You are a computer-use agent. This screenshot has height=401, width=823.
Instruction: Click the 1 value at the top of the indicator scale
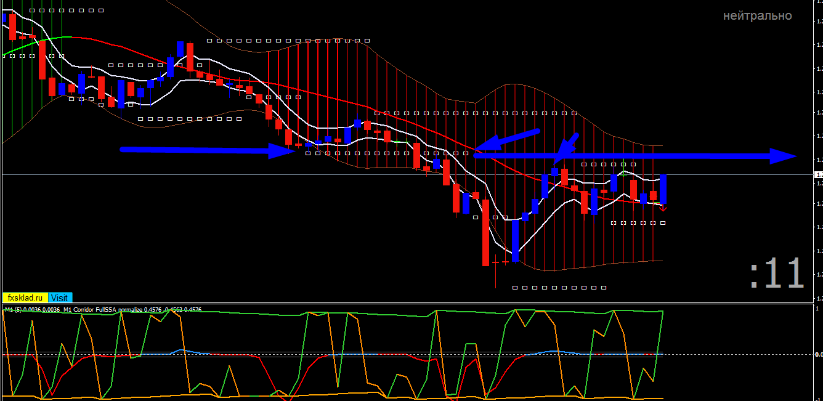pyautogui.click(x=817, y=309)
